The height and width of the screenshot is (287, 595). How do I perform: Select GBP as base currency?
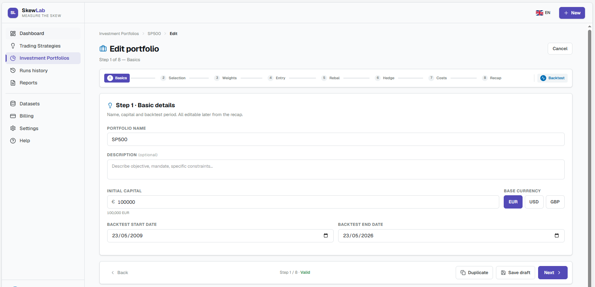point(555,202)
